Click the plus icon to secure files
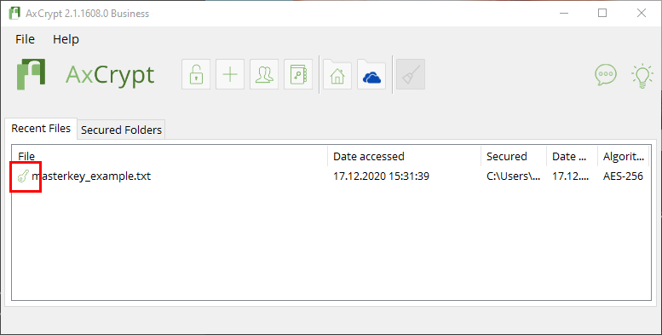Viewport: 662px width, 335px height. point(230,74)
